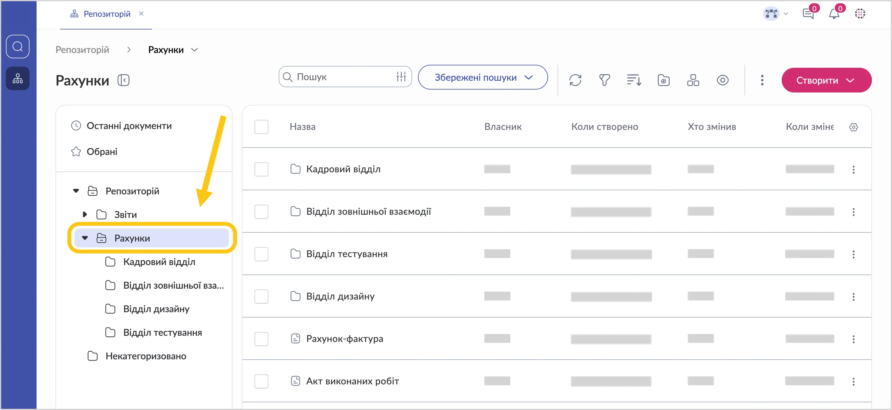The width and height of the screenshot is (892, 410).
Task: Collapse the Репозиторій tree node arrow
Action: (x=76, y=191)
